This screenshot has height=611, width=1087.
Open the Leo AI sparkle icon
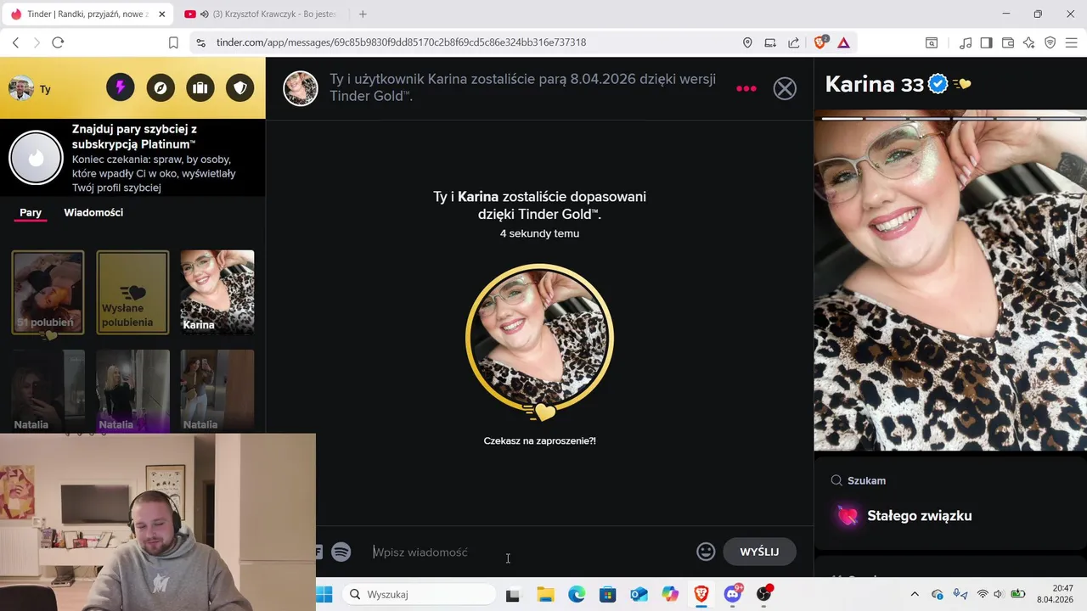1029,42
